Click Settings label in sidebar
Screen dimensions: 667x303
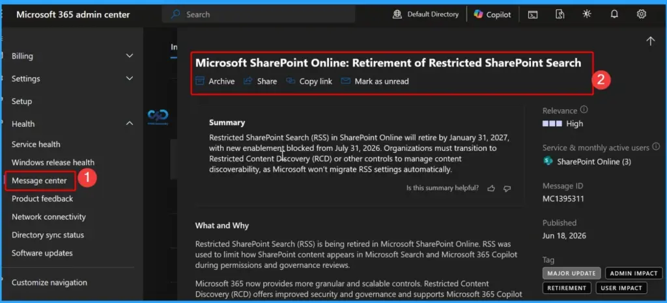tap(25, 79)
